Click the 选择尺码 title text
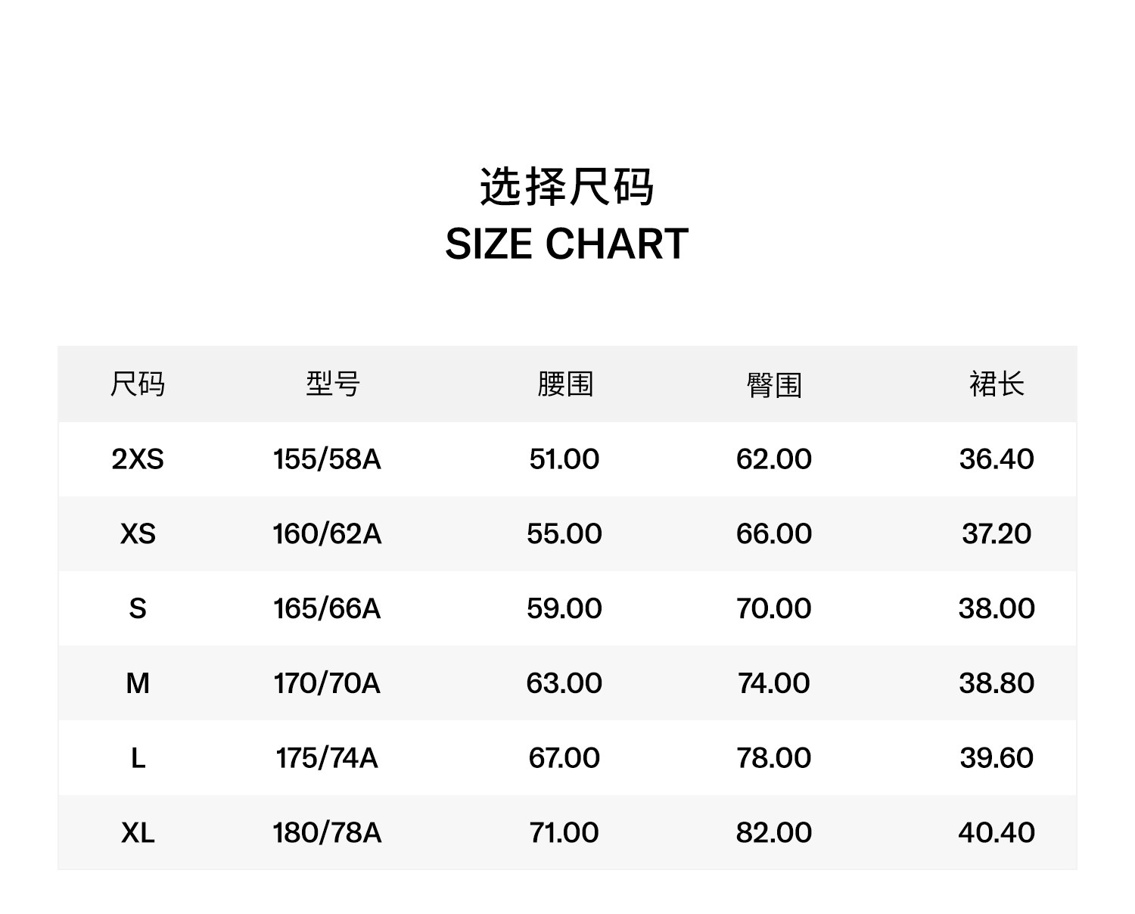The height and width of the screenshot is (914, 1135). coord(567,187)
